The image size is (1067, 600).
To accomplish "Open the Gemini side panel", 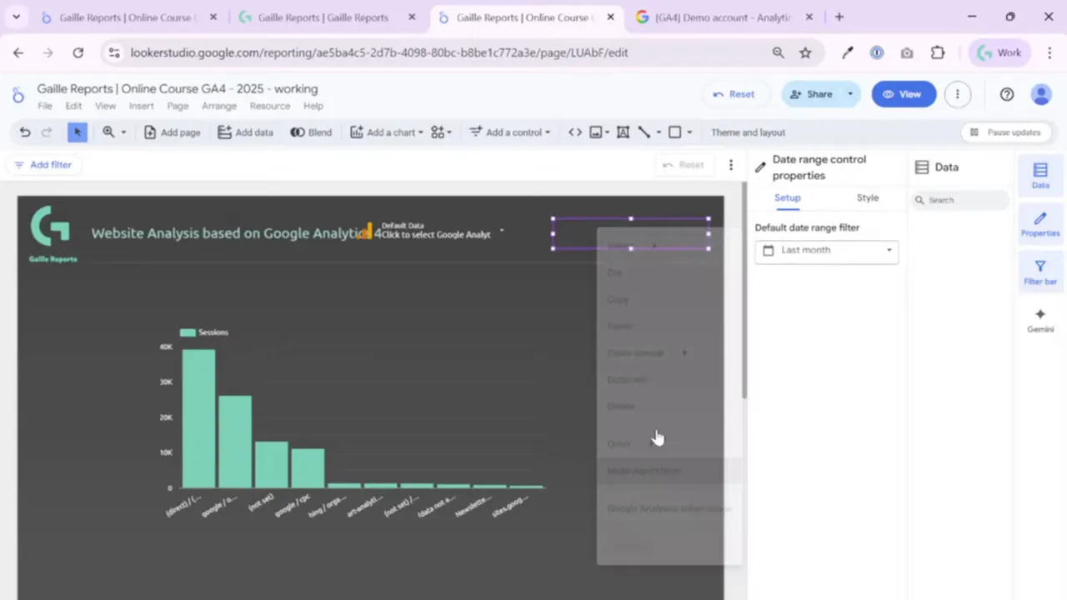I will tap(1039, 320).
